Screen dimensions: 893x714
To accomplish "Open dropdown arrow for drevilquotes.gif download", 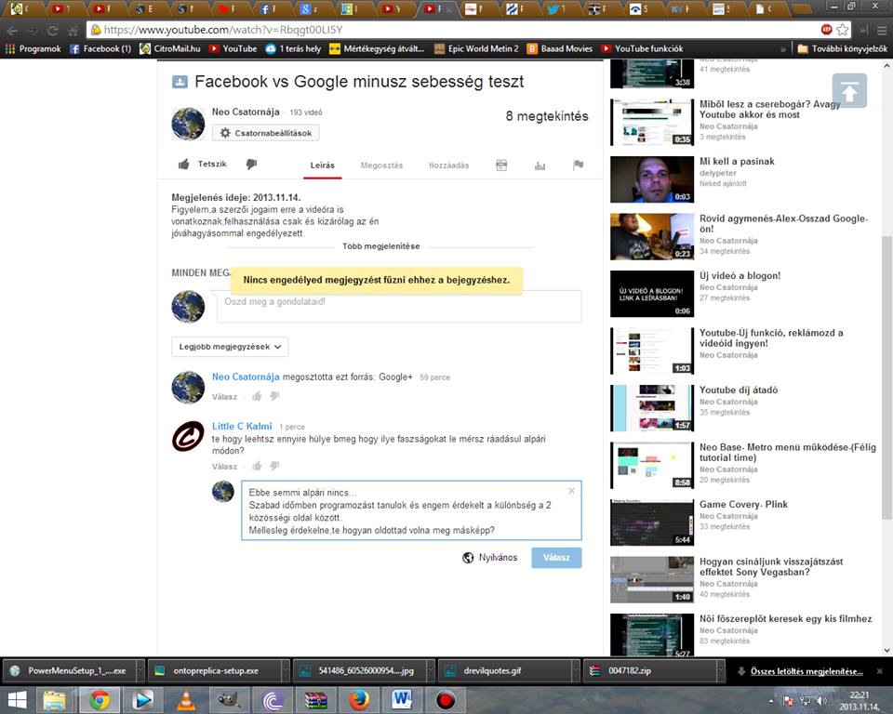I will tap(575, 670).
